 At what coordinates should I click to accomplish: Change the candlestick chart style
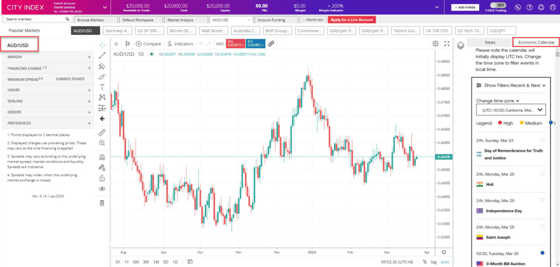[127, 44]
